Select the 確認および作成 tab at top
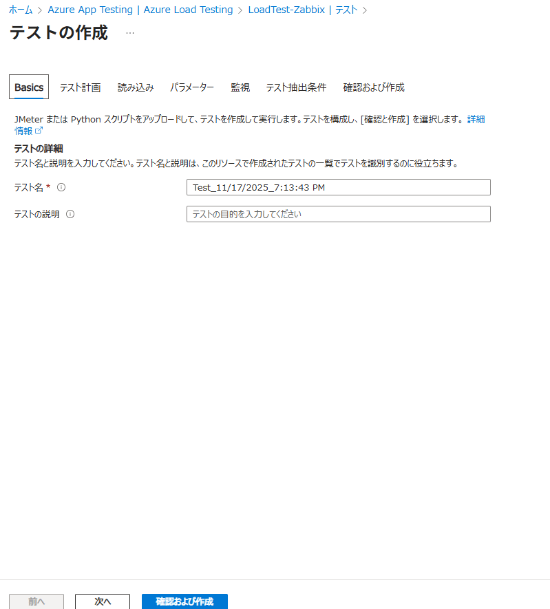This screenshot has height=609, width=550. click(x=374, y=87)
